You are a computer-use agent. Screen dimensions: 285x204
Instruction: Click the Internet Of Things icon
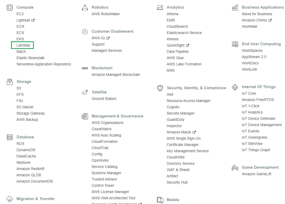[235, 87]
